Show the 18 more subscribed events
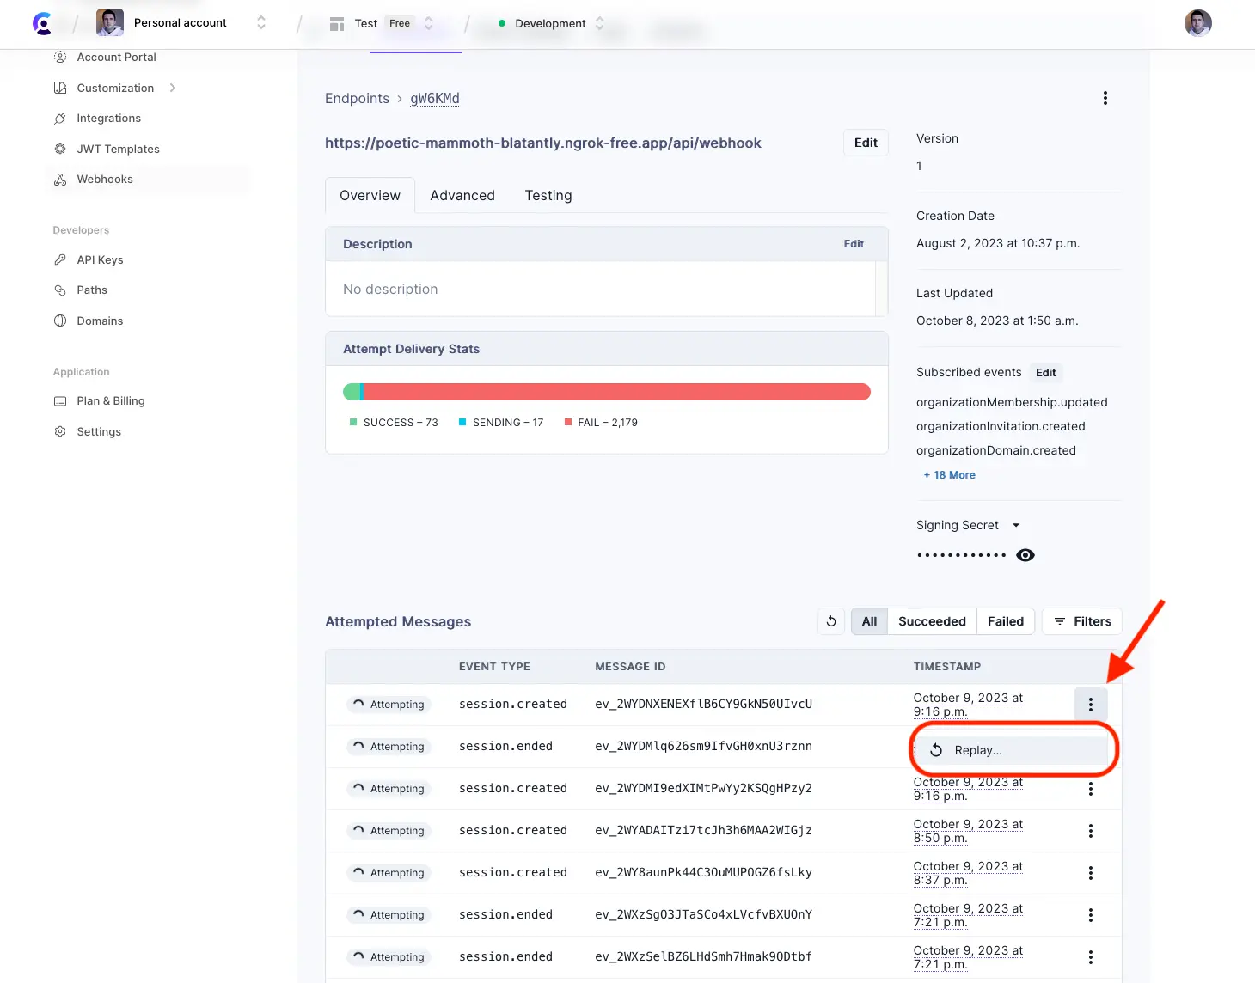 click(x=949, y=474)
